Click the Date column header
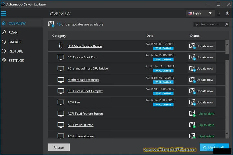Image resolution: width=233 pixels, height=155 pixels. [x=150, y=36]
